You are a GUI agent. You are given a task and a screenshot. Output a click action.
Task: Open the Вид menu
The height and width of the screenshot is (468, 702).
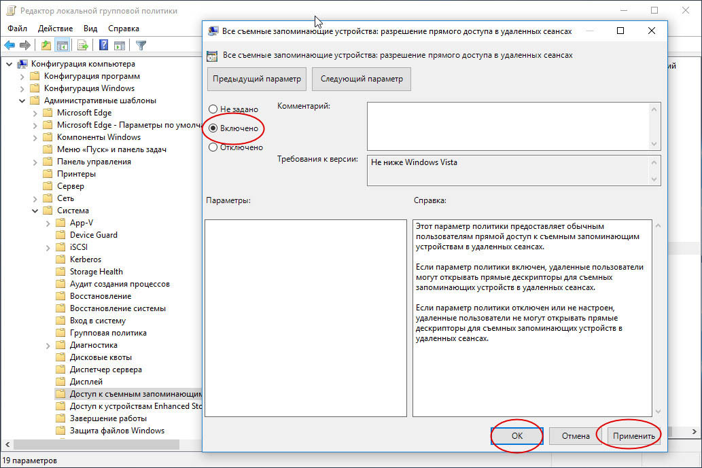90,28
